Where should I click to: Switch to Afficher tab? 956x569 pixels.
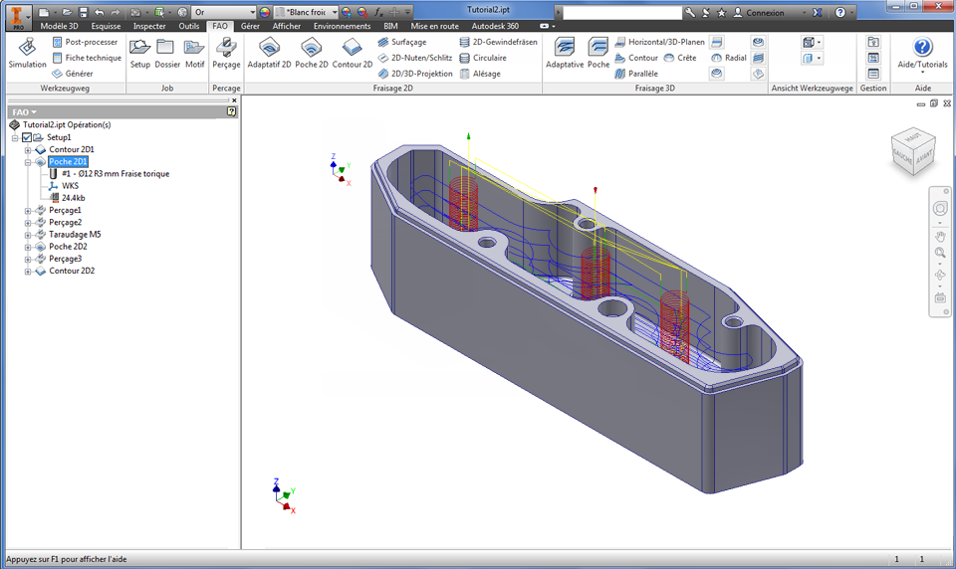click(x=287, y=26)
